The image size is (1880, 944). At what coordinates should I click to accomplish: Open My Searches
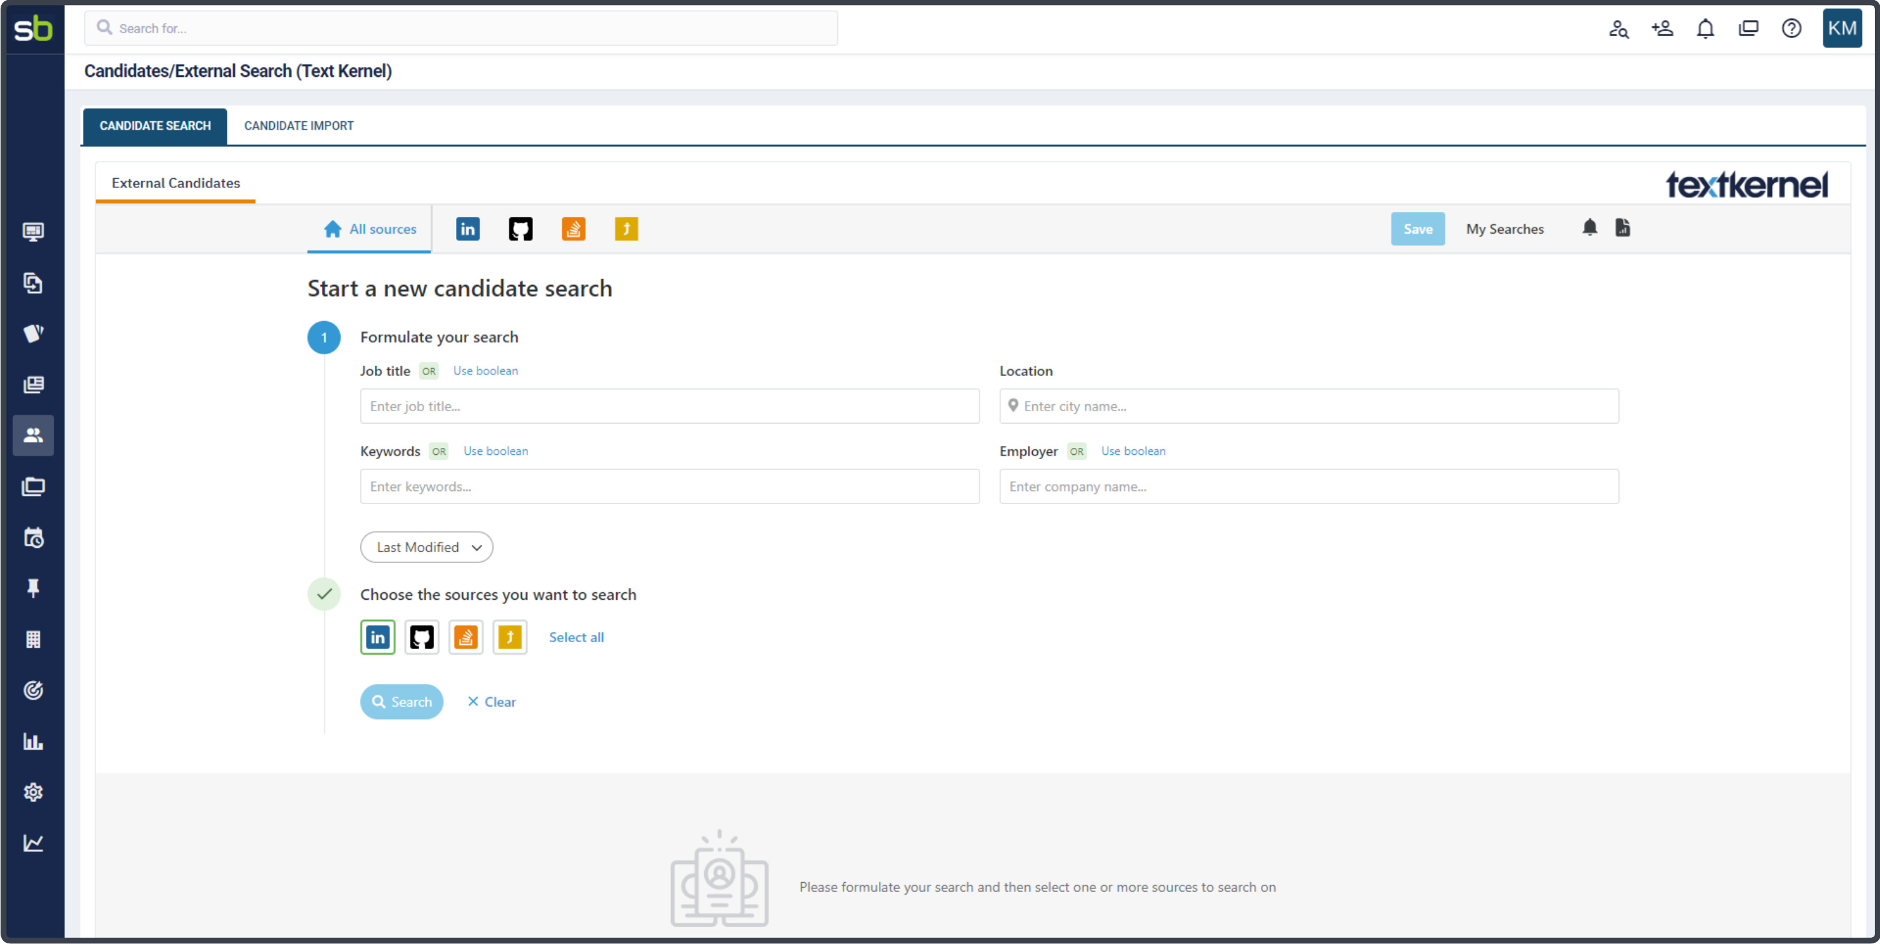1505,229
